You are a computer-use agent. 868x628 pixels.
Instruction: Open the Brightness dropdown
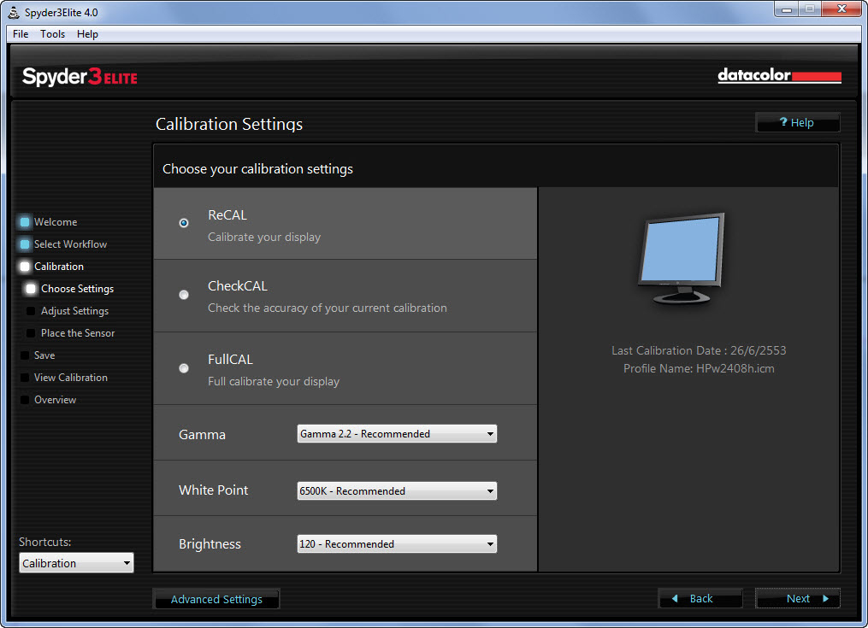[396, 544]
